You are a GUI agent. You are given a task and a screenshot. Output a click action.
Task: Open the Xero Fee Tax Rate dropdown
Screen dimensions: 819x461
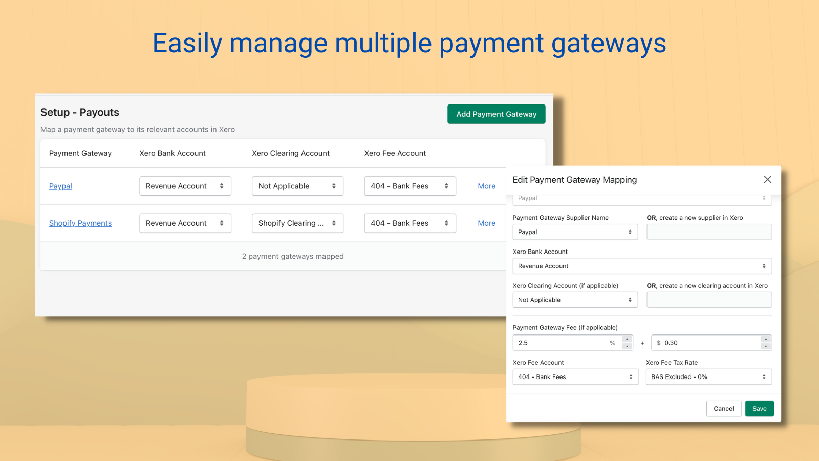coord(708,376)
